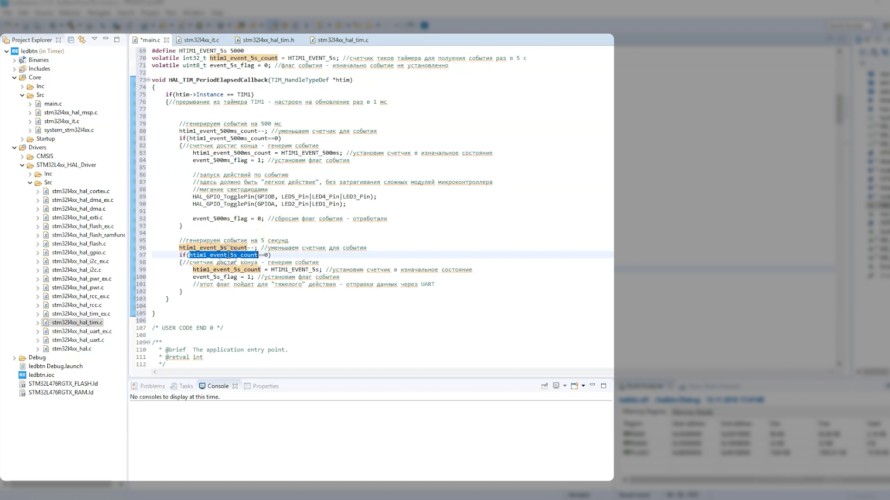The width and height of the screenshot is (890, 500).
Task: Click the CubeMX icon beside ledbtn.ioc
Action: pos(22,375)
